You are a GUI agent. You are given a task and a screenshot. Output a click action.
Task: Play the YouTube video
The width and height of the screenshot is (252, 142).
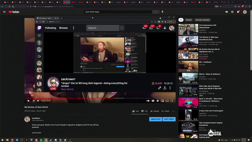[x=28, y=101]
